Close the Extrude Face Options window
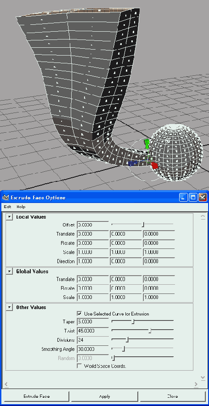 pos(203,197)
